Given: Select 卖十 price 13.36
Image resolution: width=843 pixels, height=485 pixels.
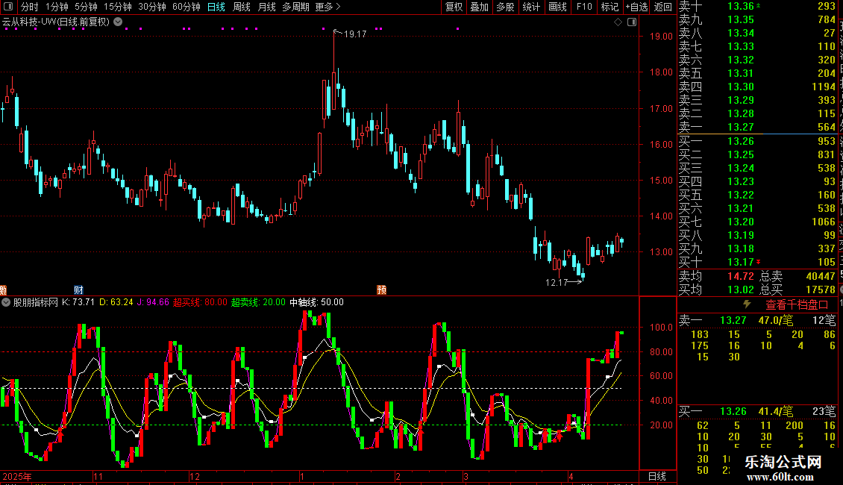Looking at the screenshot, I should (x=740, y=6).
